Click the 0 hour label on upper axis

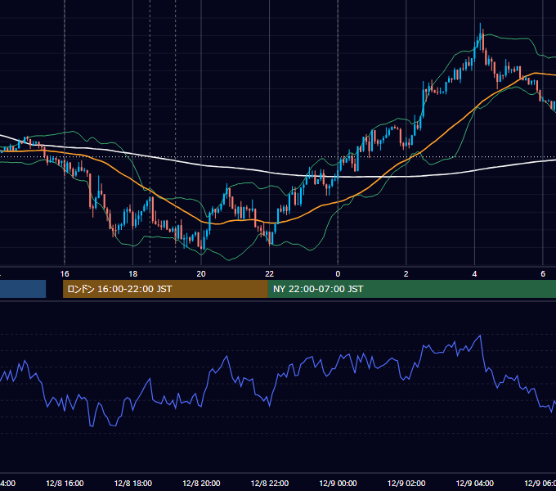[338, 274]
